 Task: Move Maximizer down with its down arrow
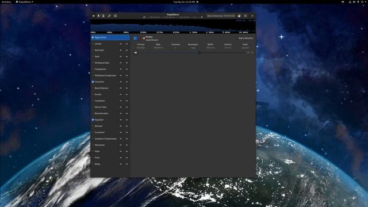click(x=126, y=145)
